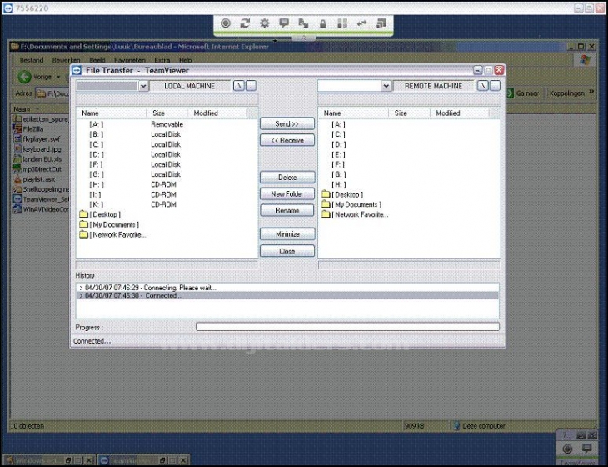
Task: Click the New Folder button
Action: pos(287,193)
